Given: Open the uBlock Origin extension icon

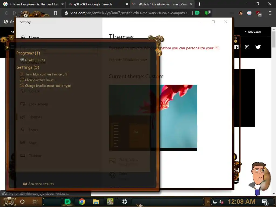Looking at the screenshot, I should point(258,13).
